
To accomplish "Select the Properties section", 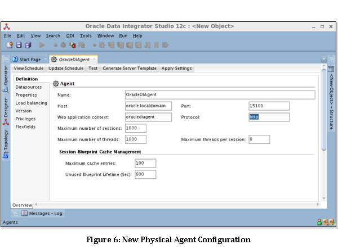I will pyautogui.click(x=26, y=95).
